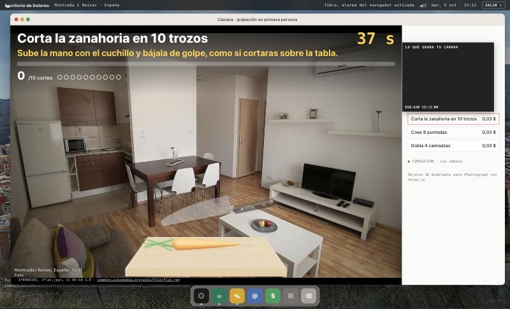Click the 37 s countdown timer
The width and height of the screenshot is (510, 309).
click(x=375, y=39)
